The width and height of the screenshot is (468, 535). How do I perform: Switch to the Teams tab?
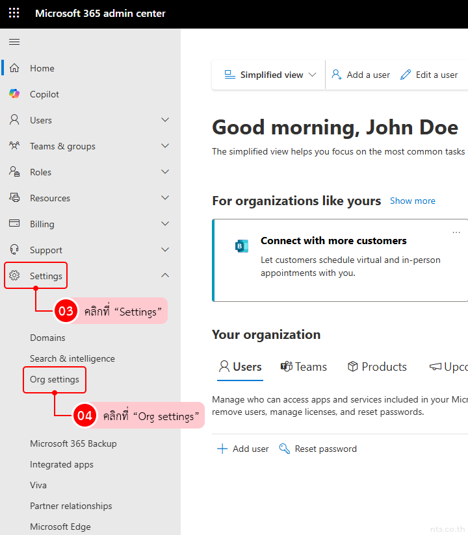[x=304, y=367]
